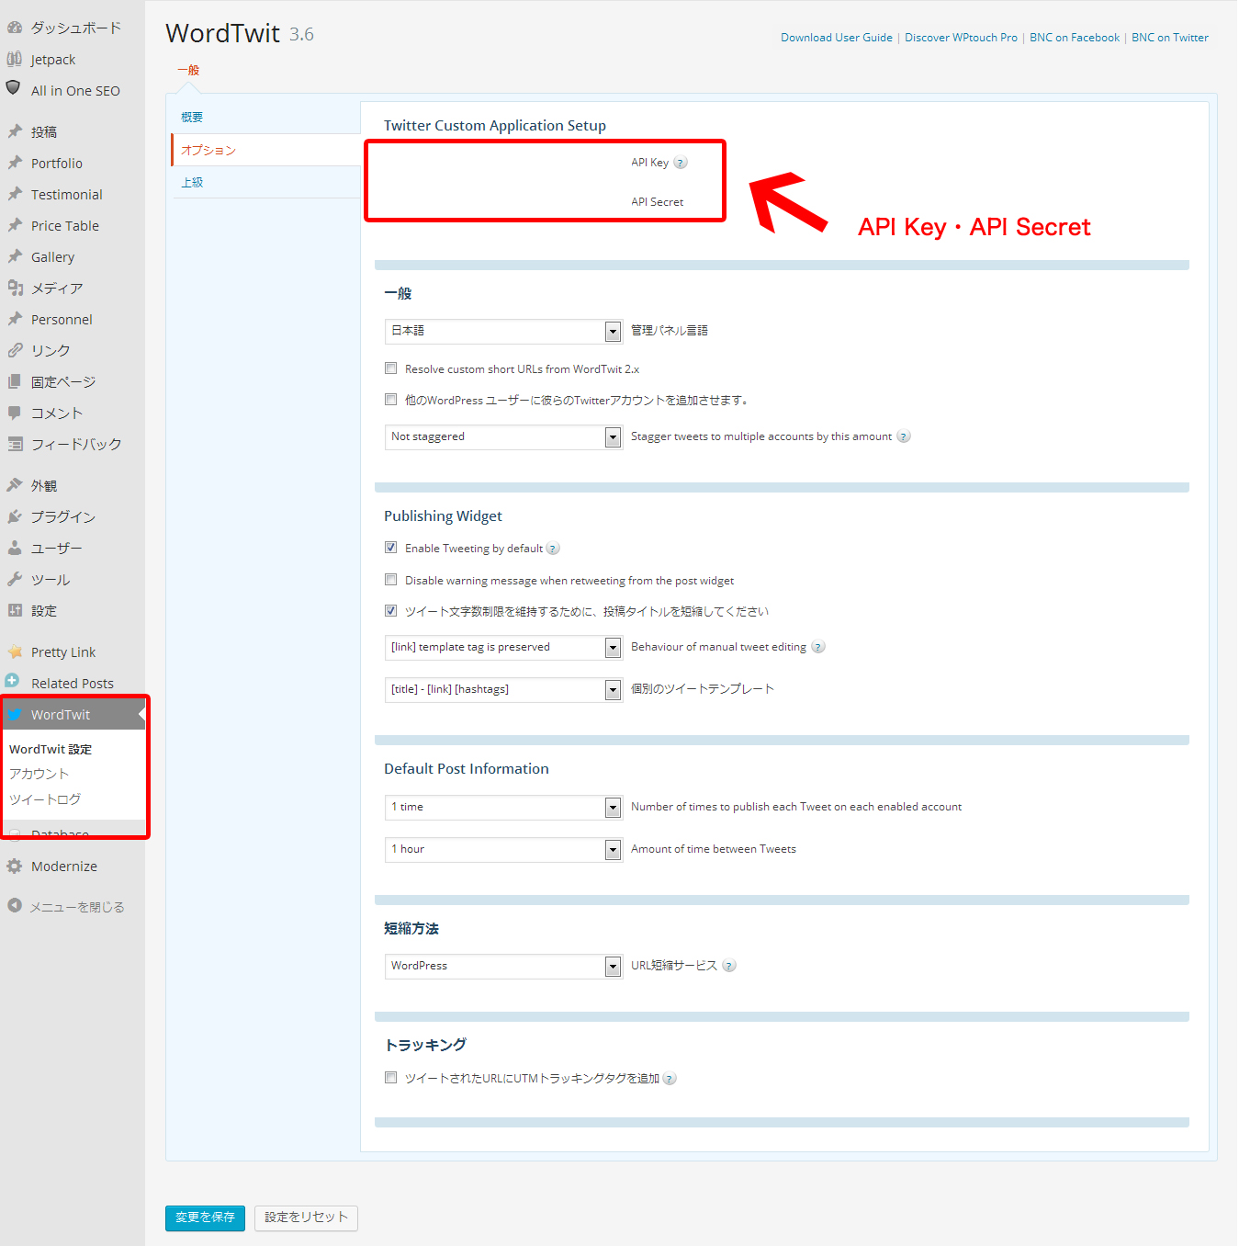Viewport: 1239px width, 1246px height.
Task: Click the メニューを閉じる text
Action: 77,907
